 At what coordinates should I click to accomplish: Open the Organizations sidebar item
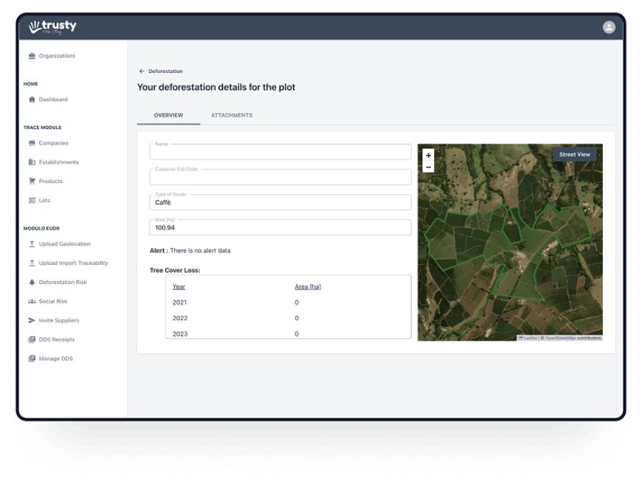(56, 56)
